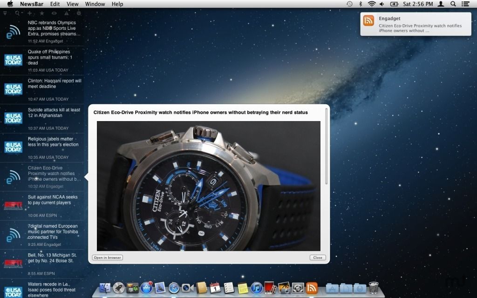Click the Engadget notification banner
The width and height of the screenshot is (477, 298).
[416, 24]
